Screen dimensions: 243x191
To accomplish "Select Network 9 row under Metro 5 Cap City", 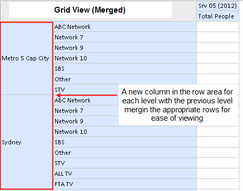I will click(125, 48).
